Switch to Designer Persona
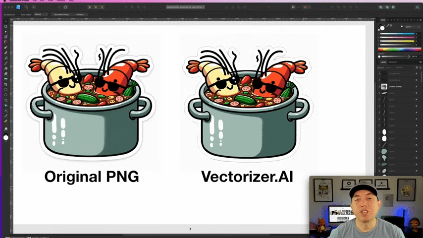Image resolution: width=423 pixels, height=238 pixels. coord(18,7)
